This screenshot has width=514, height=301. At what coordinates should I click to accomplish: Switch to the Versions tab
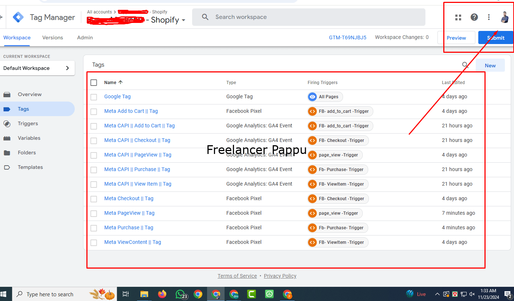tap(52, 37)
